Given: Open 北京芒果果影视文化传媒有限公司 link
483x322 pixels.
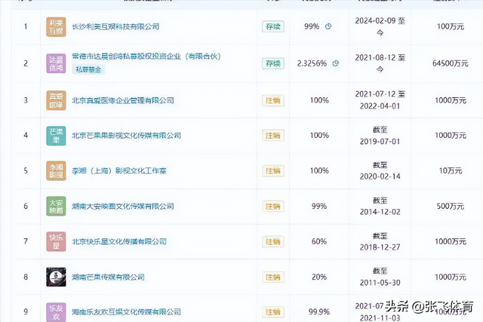Looking at the screenshot, I should [x=126, y=136].
